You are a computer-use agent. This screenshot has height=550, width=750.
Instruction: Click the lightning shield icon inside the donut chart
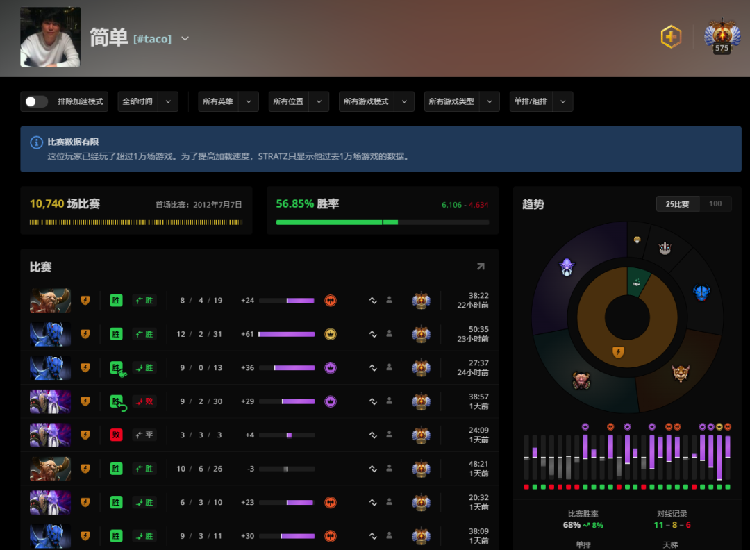point(618,353)
